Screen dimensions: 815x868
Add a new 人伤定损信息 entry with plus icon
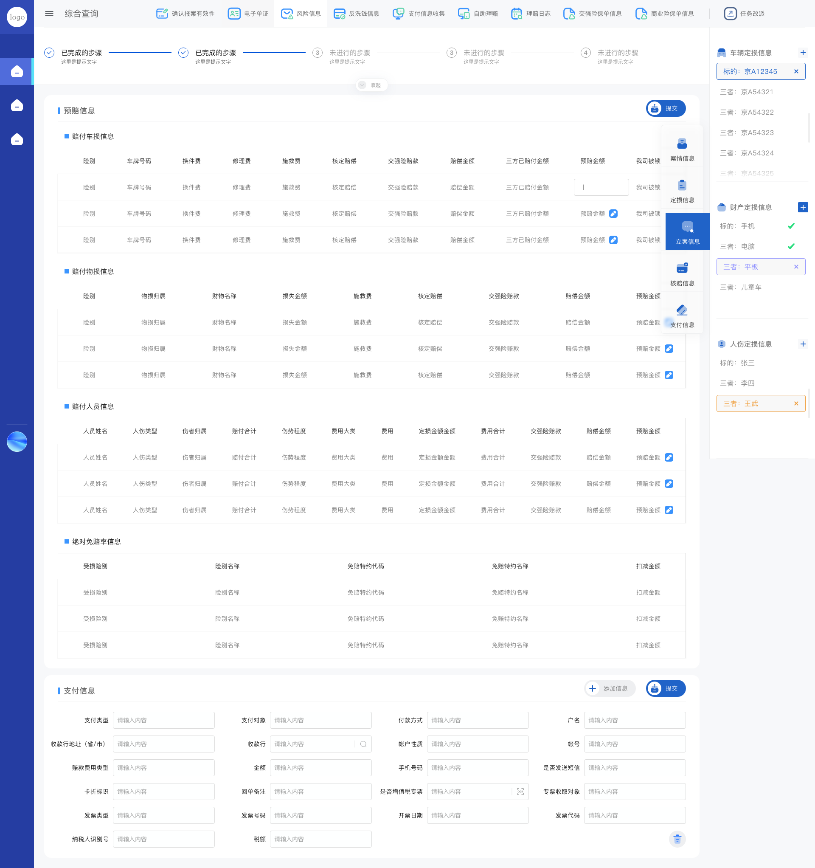pyautogui.click(x=803, y=344)
